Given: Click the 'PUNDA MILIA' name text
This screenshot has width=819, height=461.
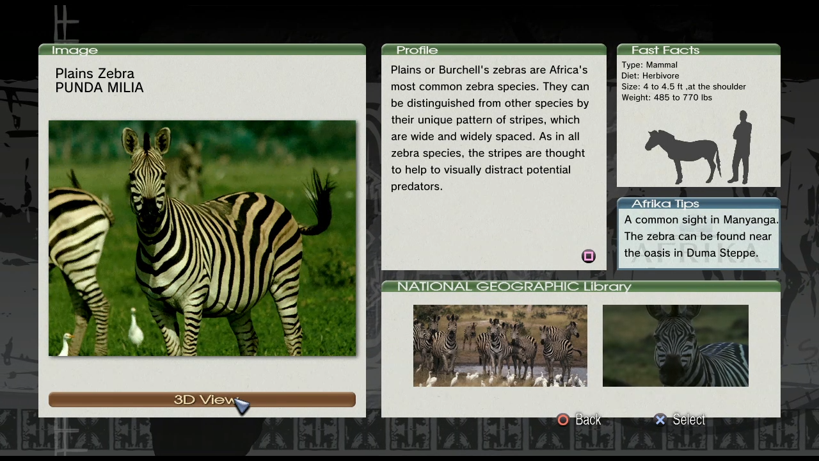Looking at the screenshot, I should tap(99, 88).
